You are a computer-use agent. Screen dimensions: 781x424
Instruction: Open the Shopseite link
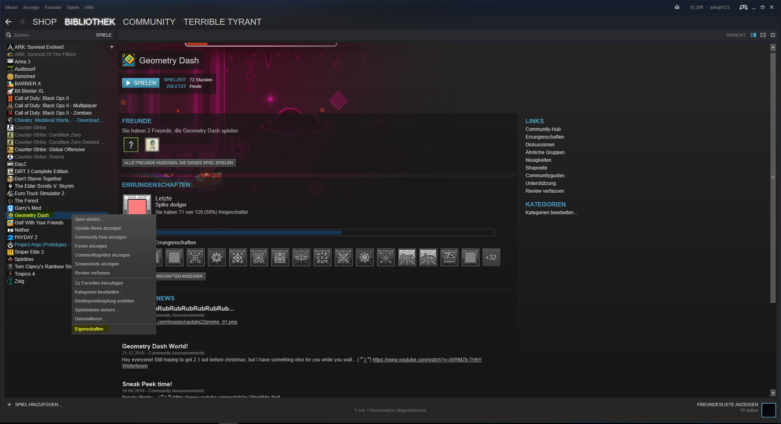(536, 168)
